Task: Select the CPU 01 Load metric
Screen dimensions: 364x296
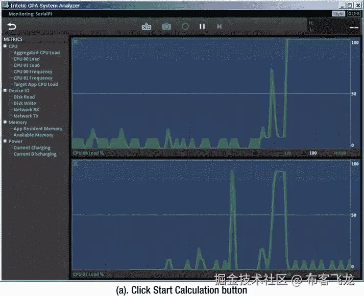Action: (x=27, y=65)
